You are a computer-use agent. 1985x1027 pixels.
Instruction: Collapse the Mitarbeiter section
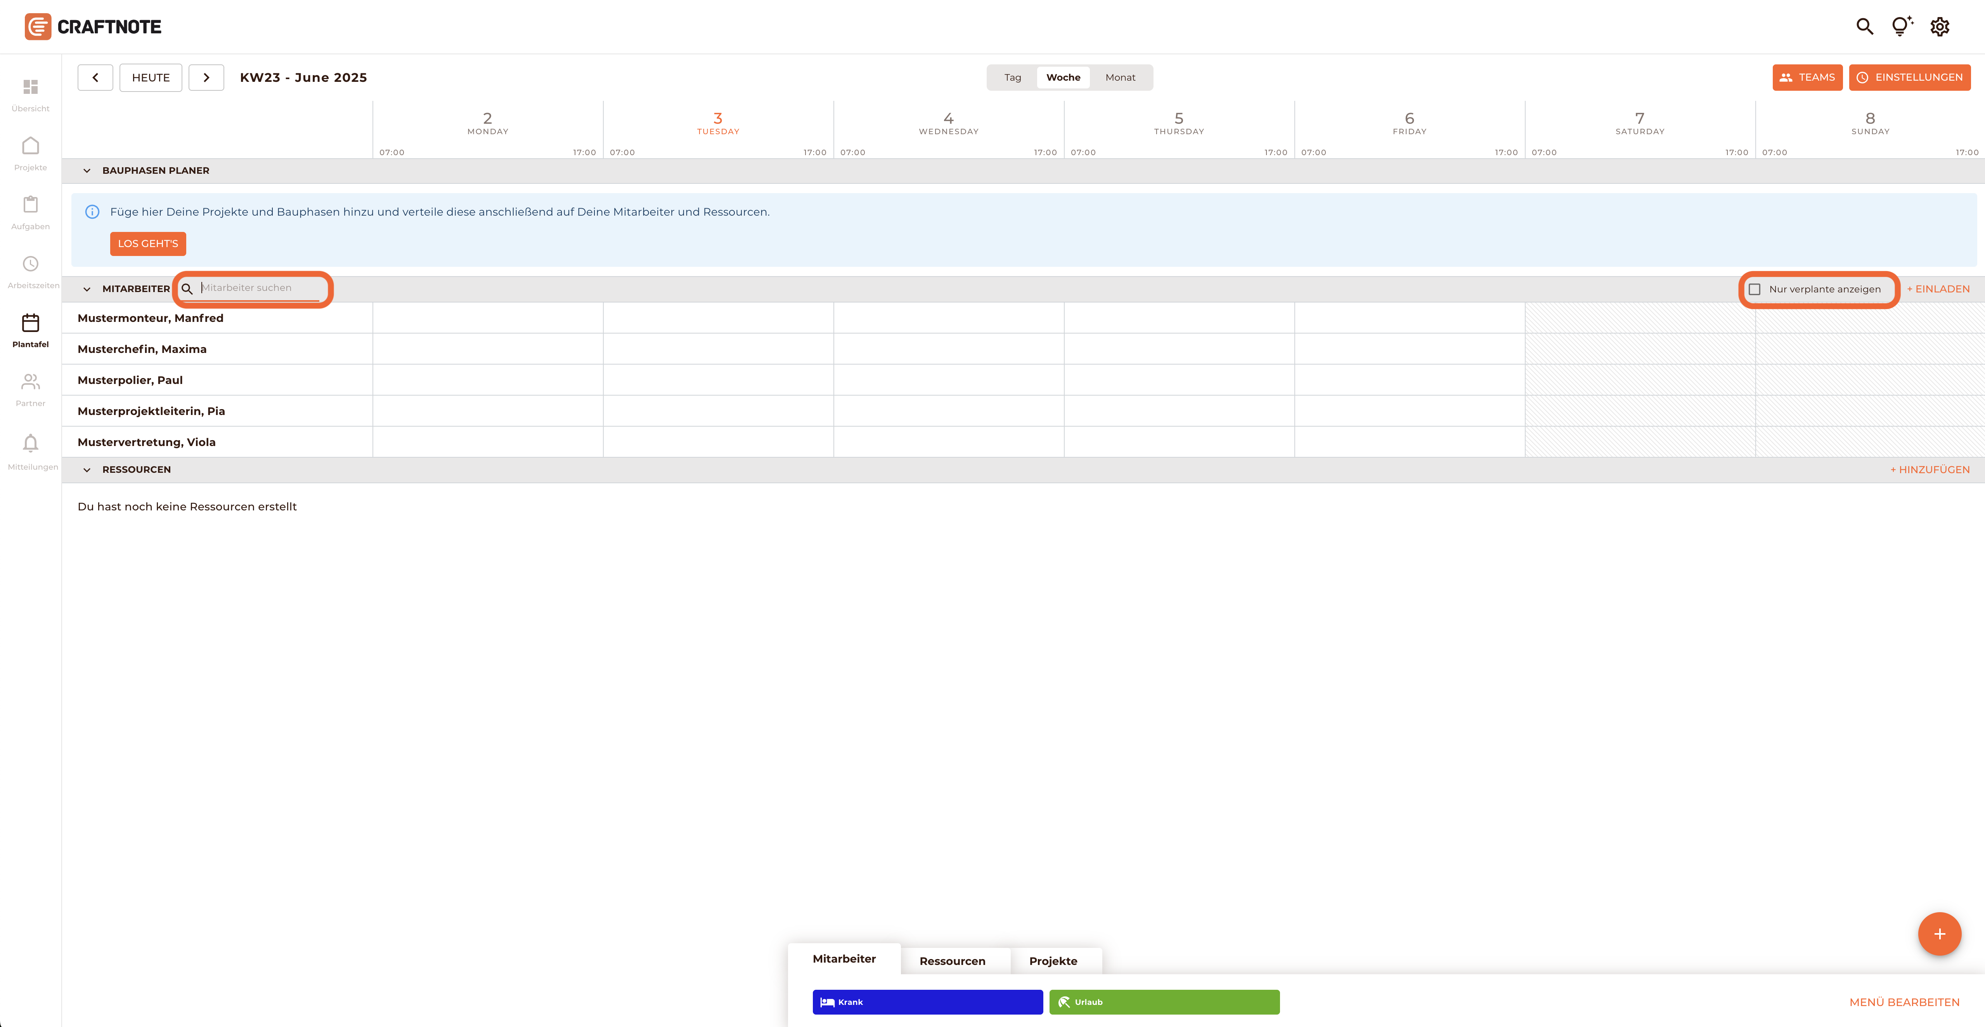coord(87,290)
